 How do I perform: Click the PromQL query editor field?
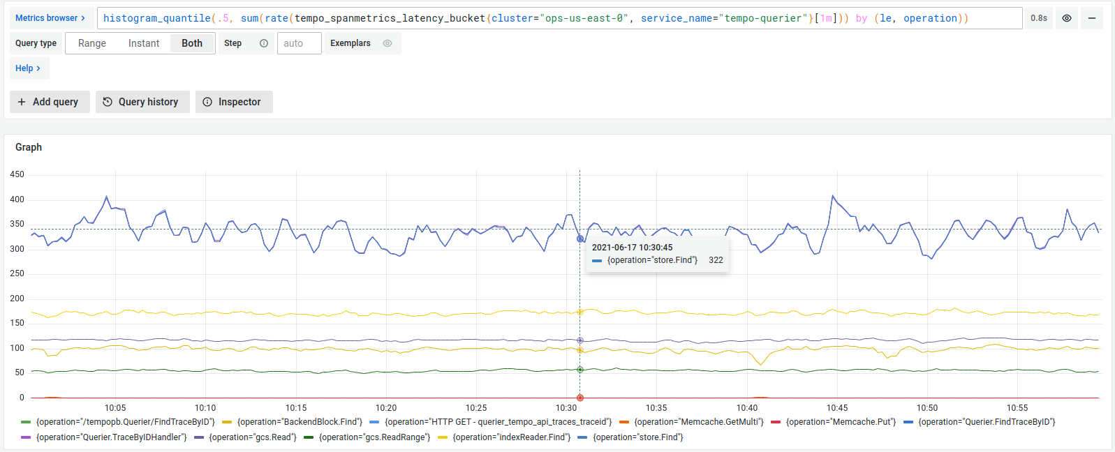click(x=559, y=18)
